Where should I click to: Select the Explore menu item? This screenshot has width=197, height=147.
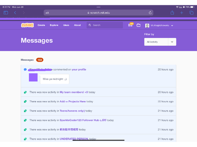pyautogui.click(x=54, y=25)
